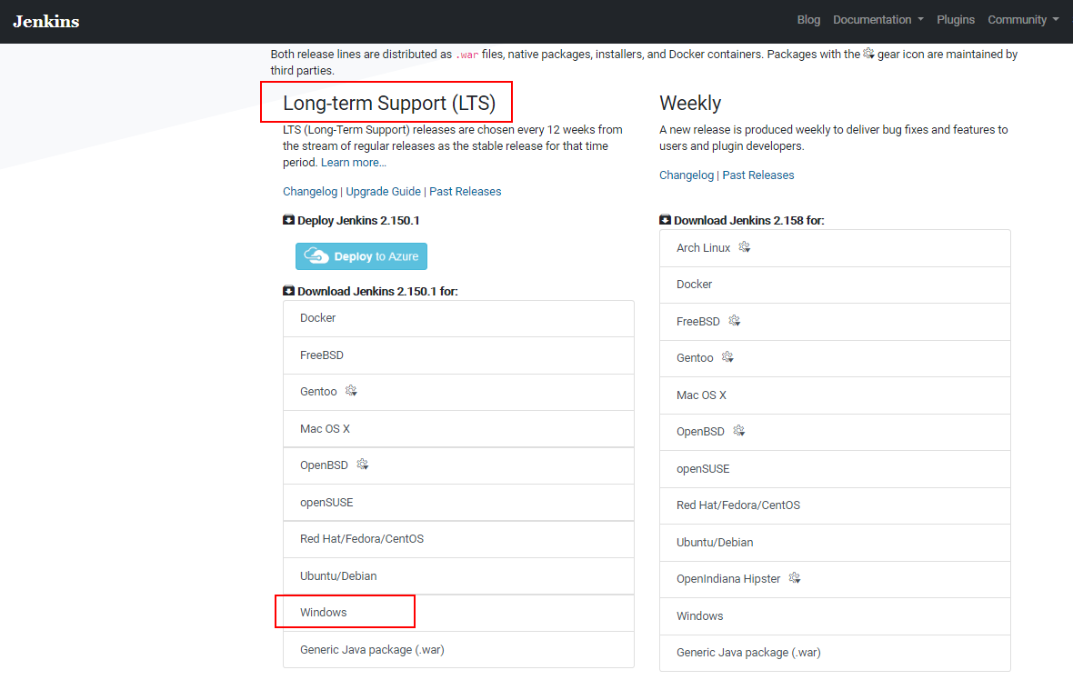Select FreeBSD under LTS downloads
This screenshot has width=1073, height=680.
click(x=458, y=355)
